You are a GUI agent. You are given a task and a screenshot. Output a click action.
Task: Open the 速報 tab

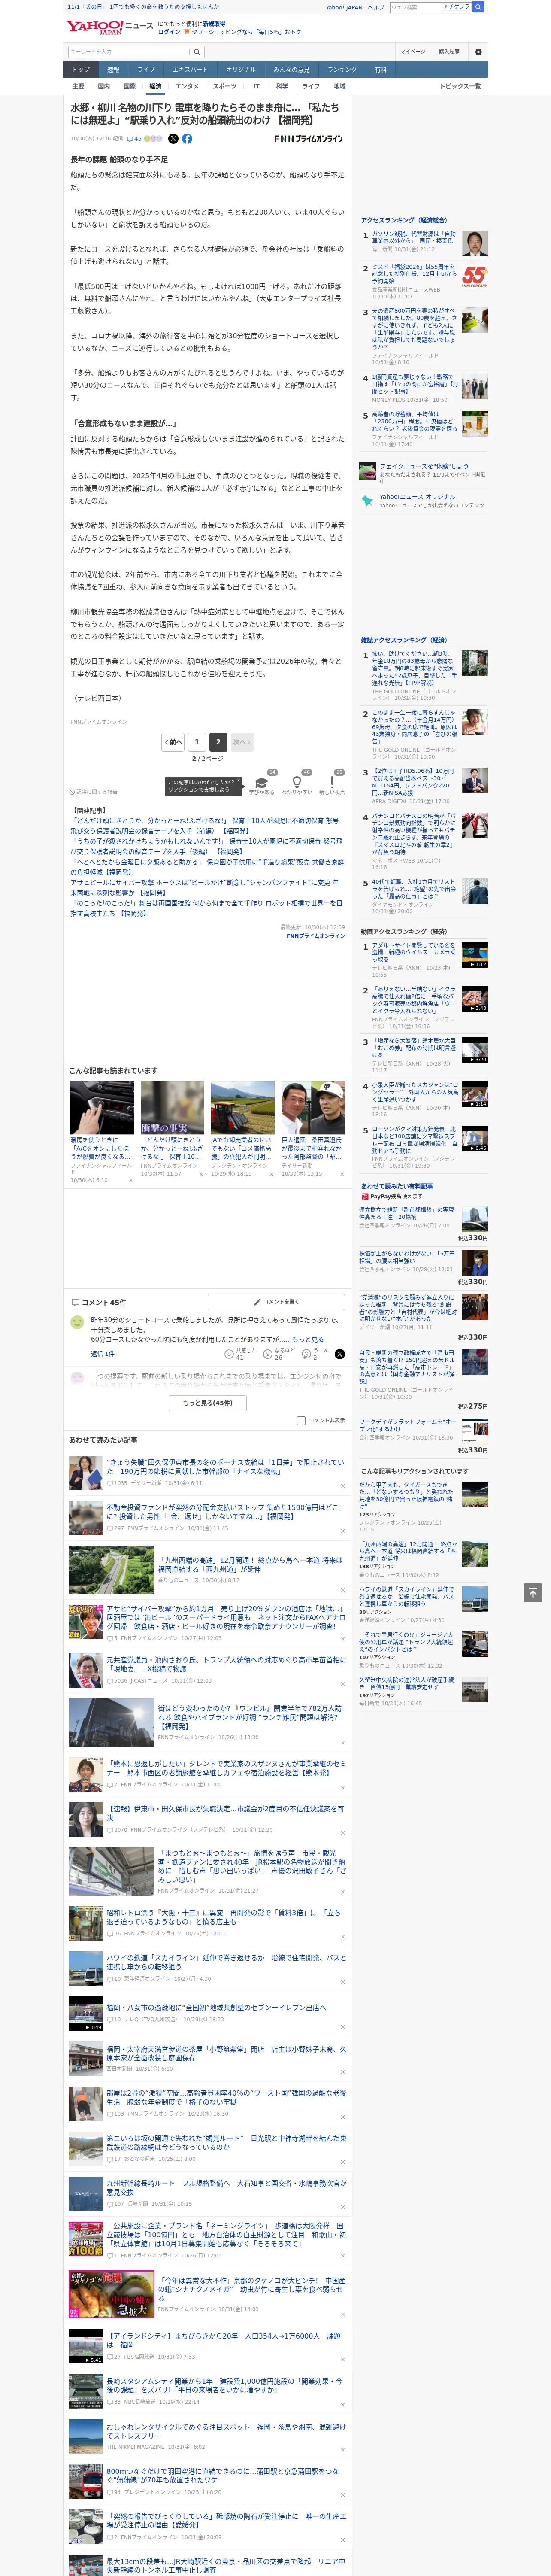coord(113,70)
